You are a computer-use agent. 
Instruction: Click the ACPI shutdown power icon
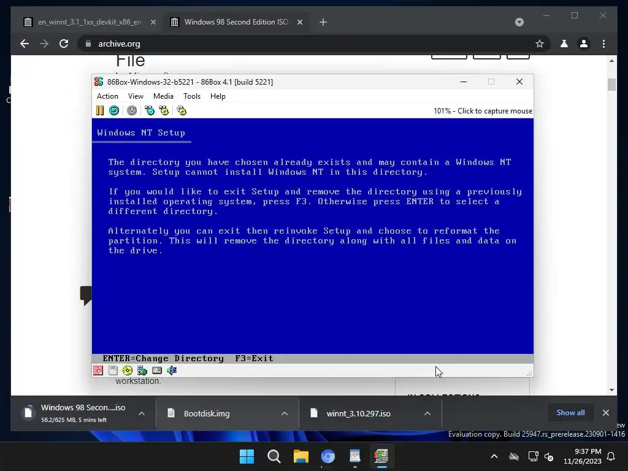coord(132,110)
